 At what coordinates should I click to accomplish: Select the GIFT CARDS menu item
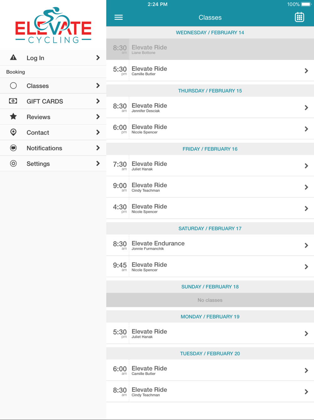53,101
